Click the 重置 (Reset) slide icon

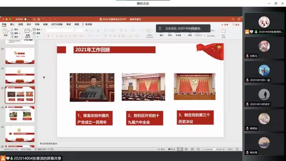coord(34,33)
